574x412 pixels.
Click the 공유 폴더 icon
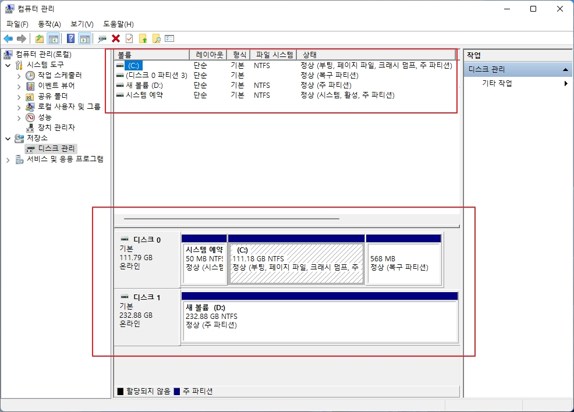(x=29, y=96)
